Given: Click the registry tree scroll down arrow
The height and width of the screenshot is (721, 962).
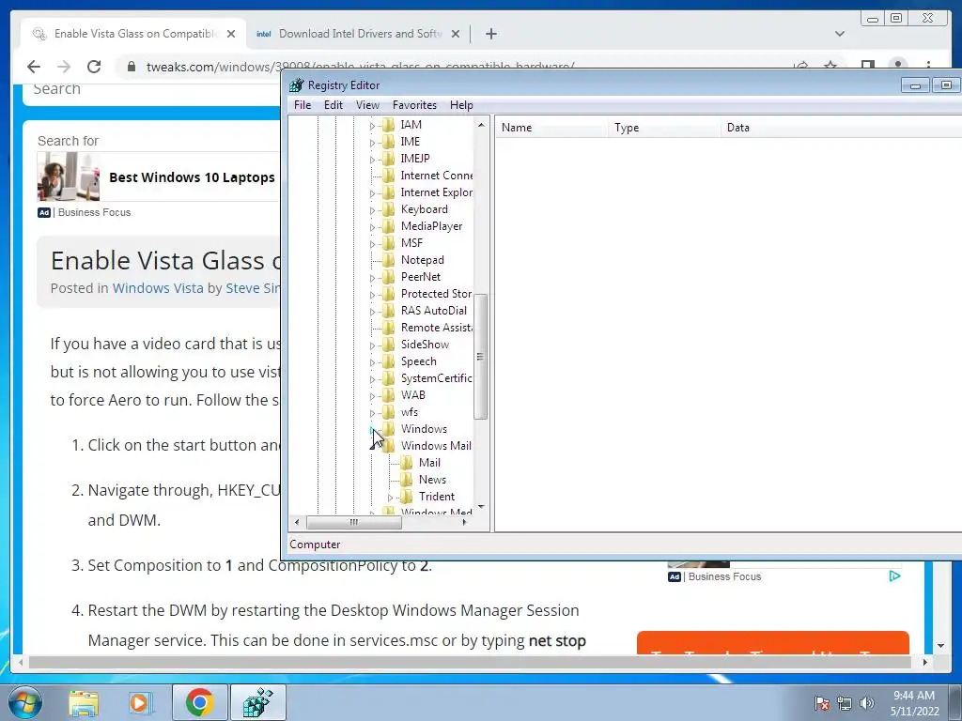Looking at the screenshot, I should [481, 507].
